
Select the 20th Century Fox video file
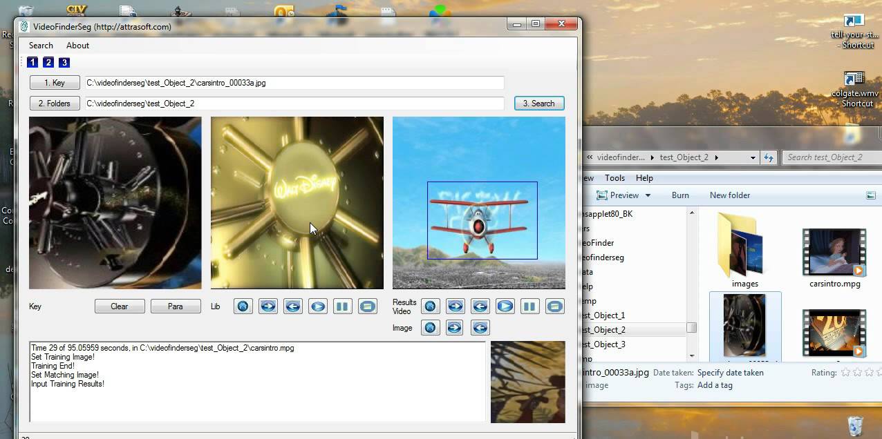pyautogui.click(x=834, y=334)
